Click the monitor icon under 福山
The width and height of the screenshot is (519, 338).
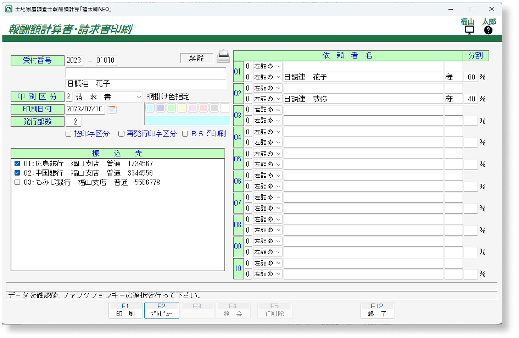(x=469, y=30)
